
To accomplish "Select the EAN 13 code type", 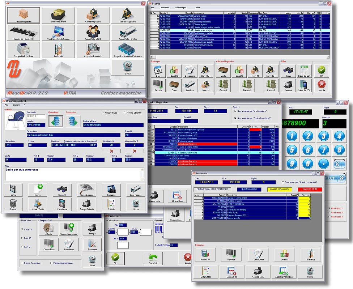I will pos(22,238).
